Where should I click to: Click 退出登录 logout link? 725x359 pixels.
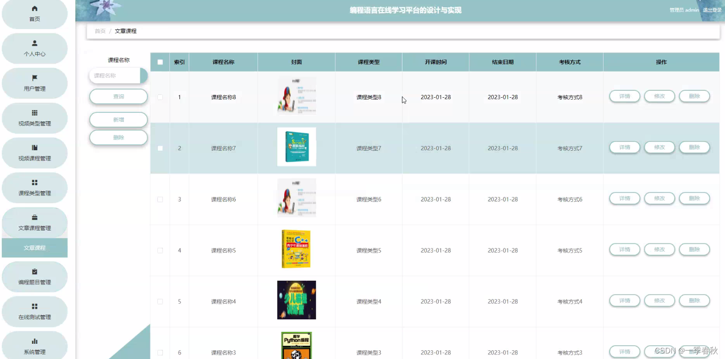click(712, 10)
